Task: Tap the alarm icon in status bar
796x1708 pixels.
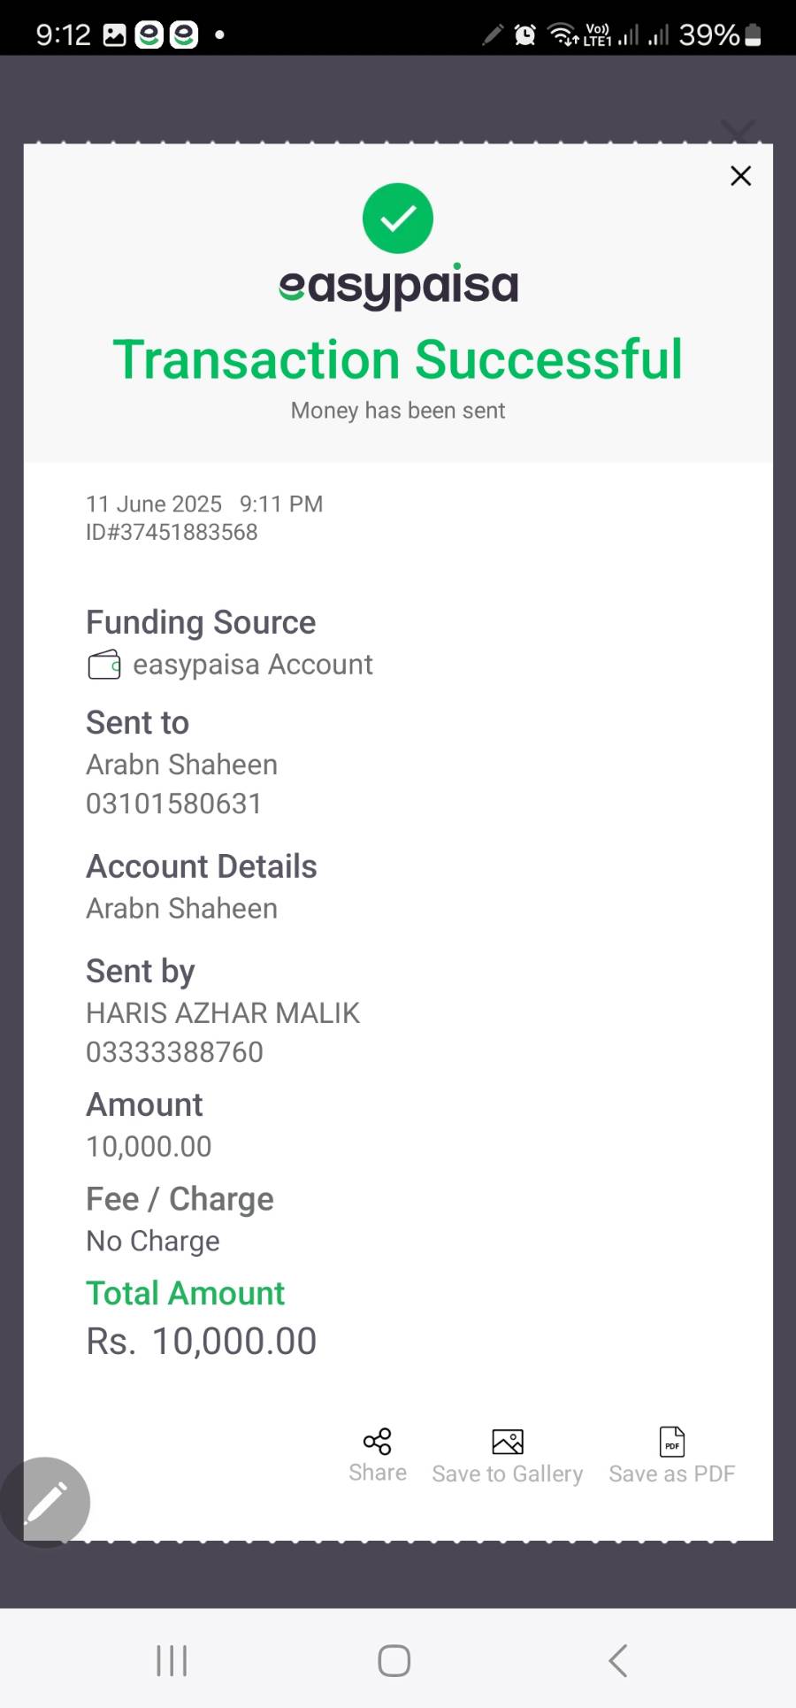Action: click(525, 35)
